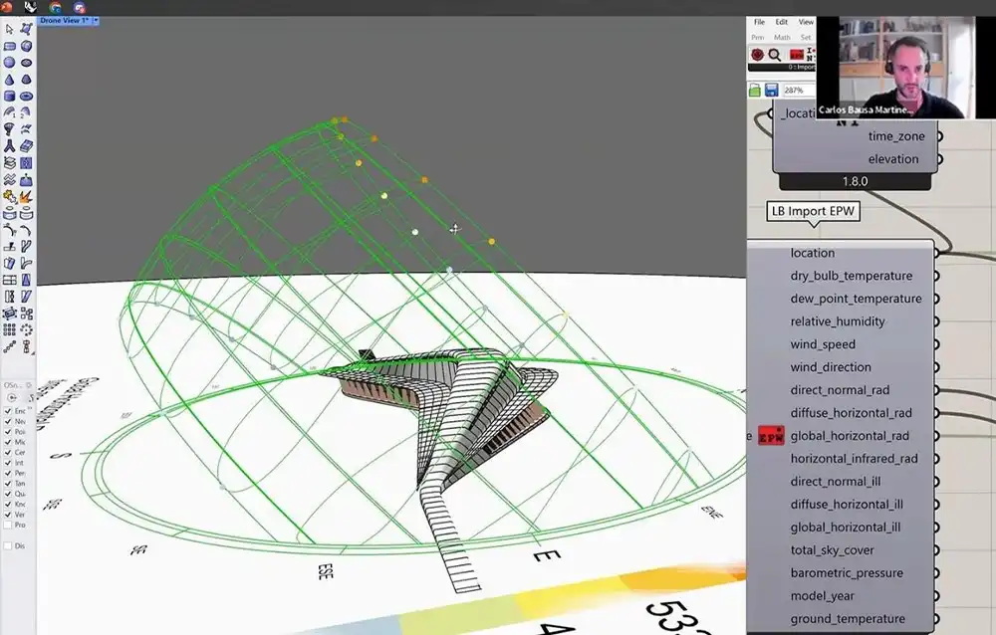Click the red Ladybug gear icon
The width and height of the screenshot is (996, 635).
tap(757, 55)
